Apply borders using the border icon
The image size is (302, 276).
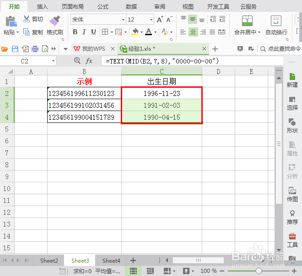[105, 32]
